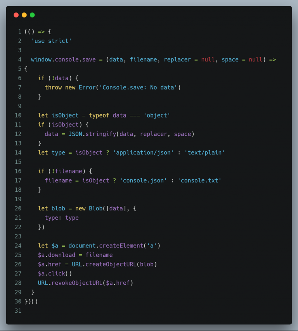Click URL.revokeObjectURL on line 28
This screenshot has height=331, width=298.
pyautogui.click(x=70, y=283)
